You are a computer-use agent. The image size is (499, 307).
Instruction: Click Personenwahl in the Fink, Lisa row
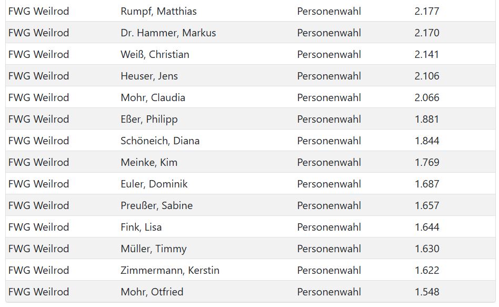tap(329, 227)
